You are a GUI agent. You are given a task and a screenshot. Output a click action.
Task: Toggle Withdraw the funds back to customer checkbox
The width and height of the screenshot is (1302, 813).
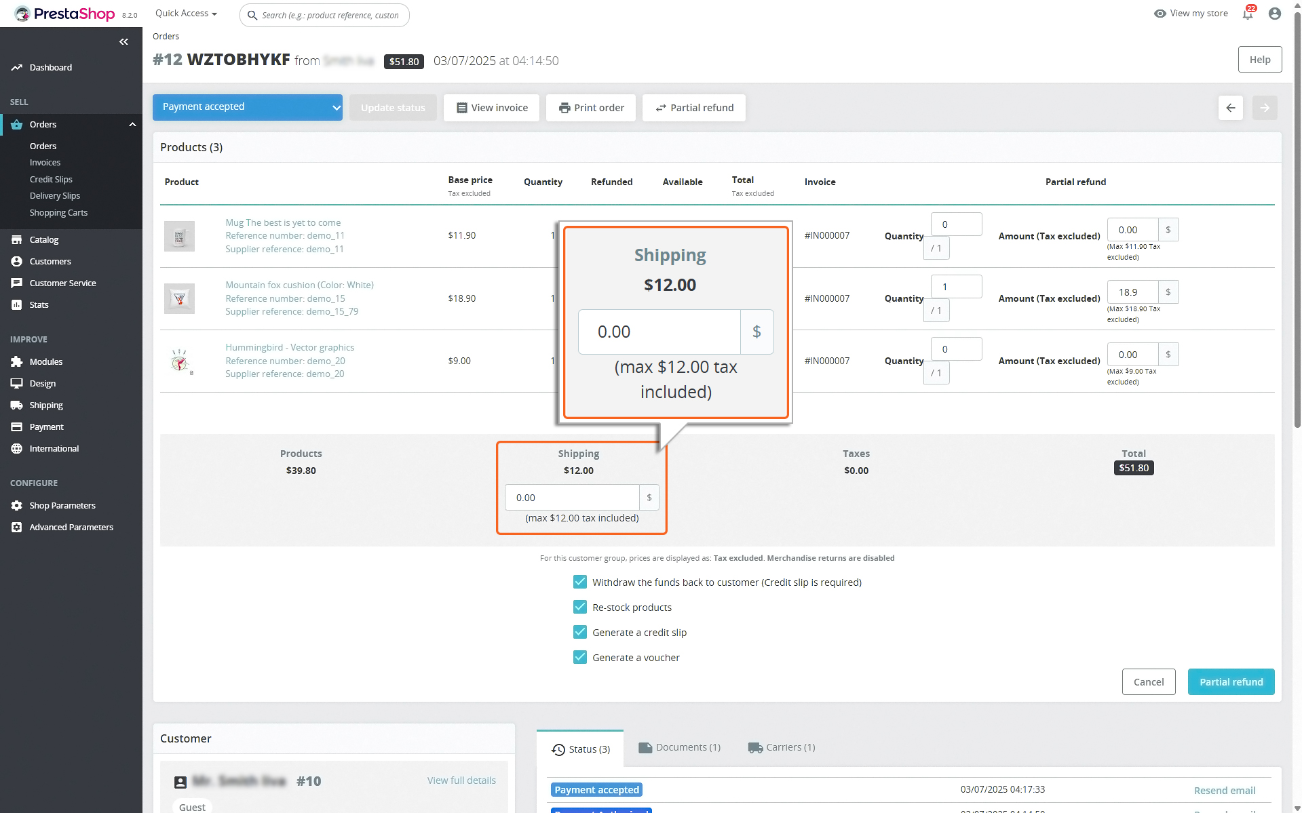[580, 582]
